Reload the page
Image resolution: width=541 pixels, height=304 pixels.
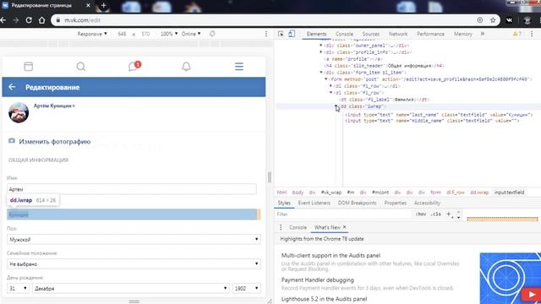point(29,20)
